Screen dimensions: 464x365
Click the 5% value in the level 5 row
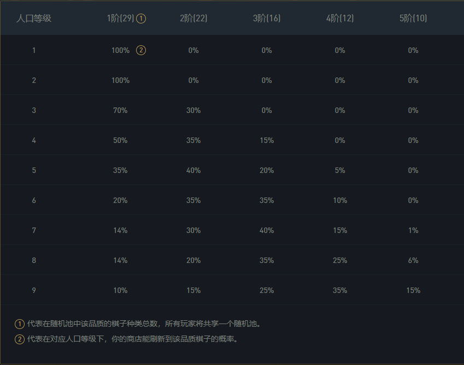pos(340,170)
